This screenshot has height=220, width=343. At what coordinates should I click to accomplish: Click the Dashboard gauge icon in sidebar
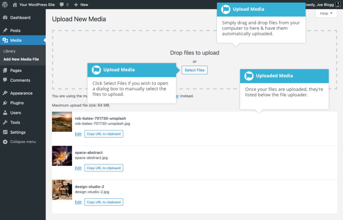point(5,17)
